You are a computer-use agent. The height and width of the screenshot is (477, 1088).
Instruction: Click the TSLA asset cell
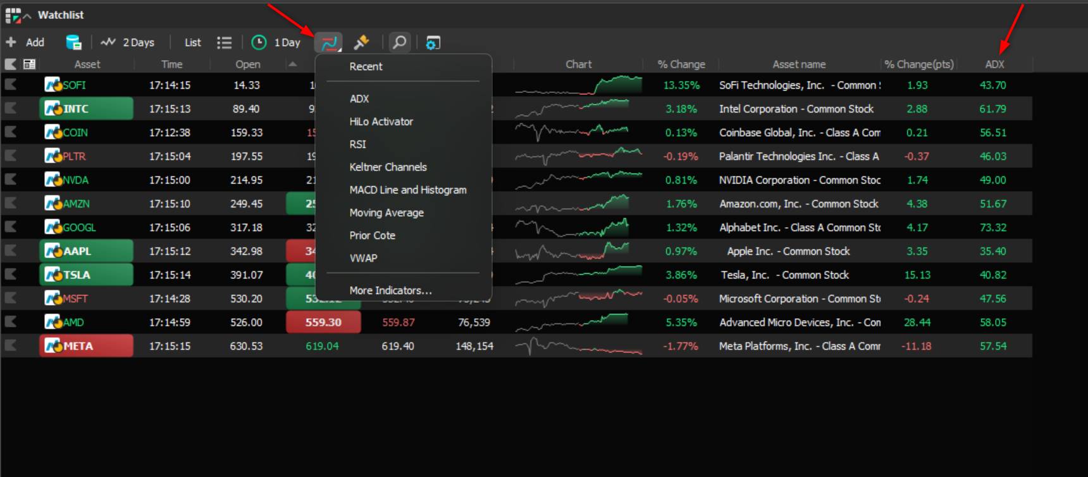point(87,275)
